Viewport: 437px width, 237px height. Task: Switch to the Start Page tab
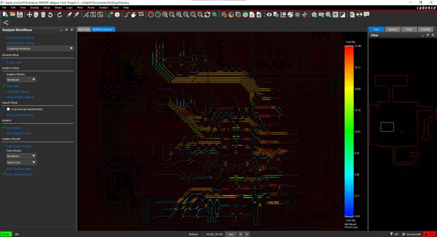coord(84,28)
